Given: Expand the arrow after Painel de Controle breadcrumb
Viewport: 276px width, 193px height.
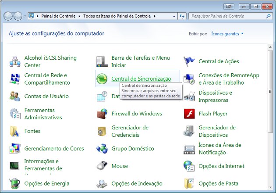Looking at the screenshot, I should pos(79,16).
